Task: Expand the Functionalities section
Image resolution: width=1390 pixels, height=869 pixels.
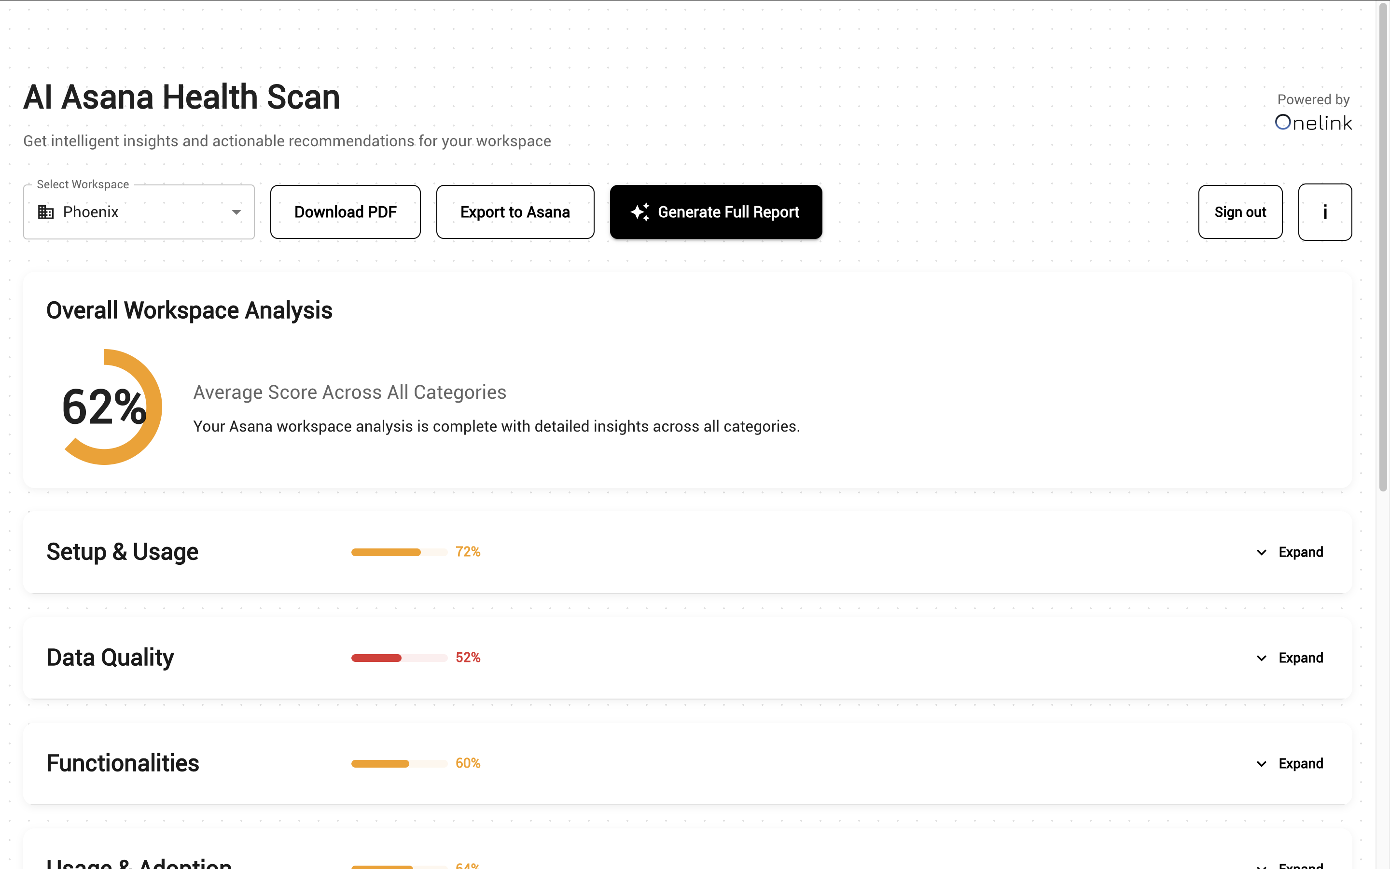Action: coord(1301,763)
